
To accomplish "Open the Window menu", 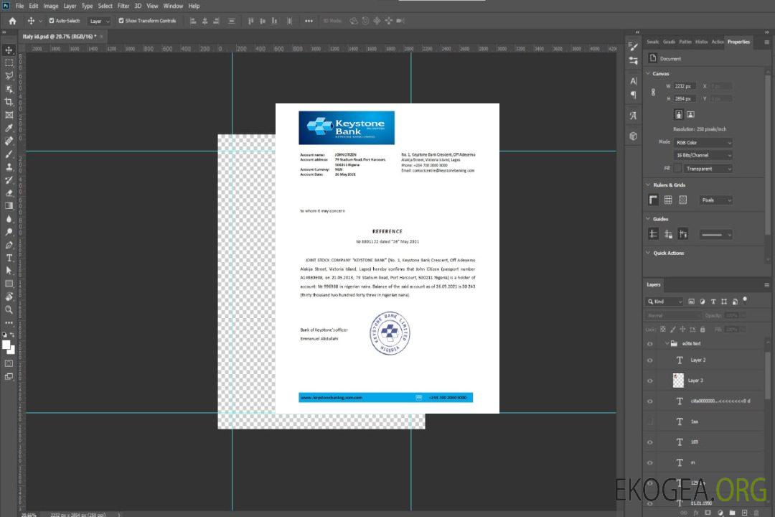I will coord(173,6).
